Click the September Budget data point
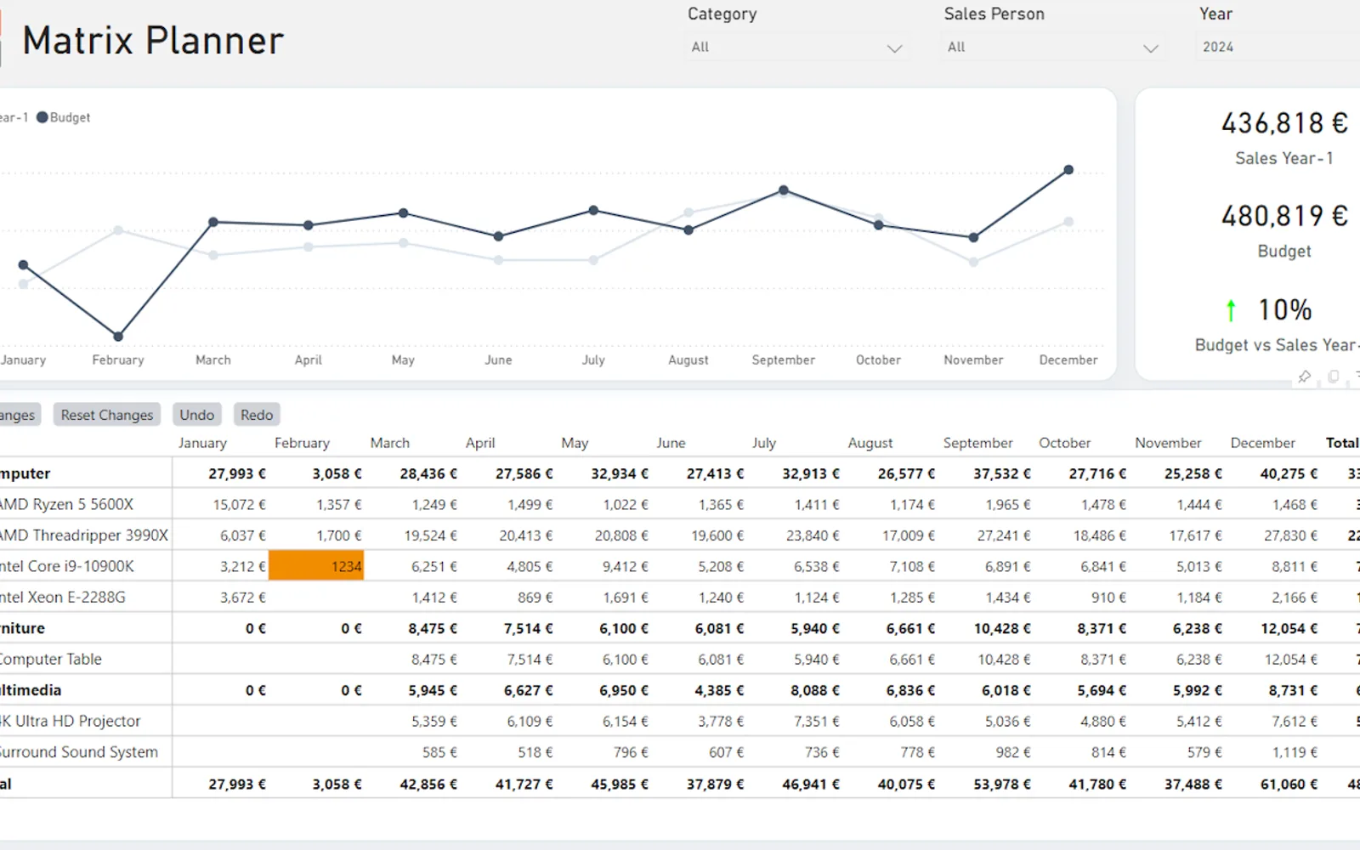 (x=784, y=190)
